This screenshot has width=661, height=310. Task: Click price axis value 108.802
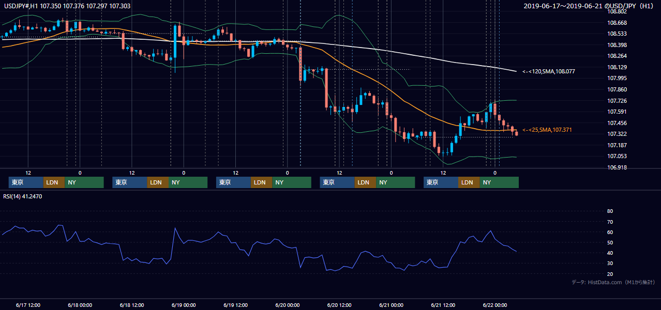click(x=617, y=11)
